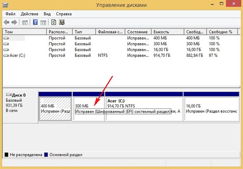
Task: Select the drive icon of the 400 МБ volume row
Action: (6, 38)
